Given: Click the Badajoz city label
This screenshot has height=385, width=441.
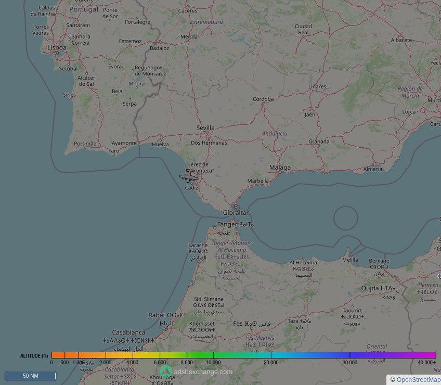Looking at the screenshot, I should coord(160,48).
